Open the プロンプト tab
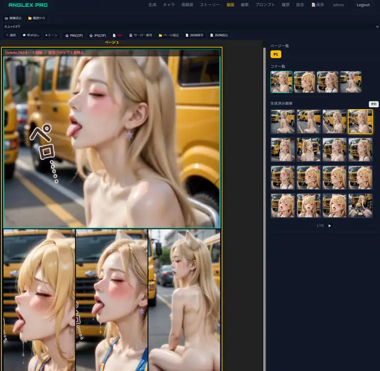This screenshot has width=380, height=371. [265, 5]
